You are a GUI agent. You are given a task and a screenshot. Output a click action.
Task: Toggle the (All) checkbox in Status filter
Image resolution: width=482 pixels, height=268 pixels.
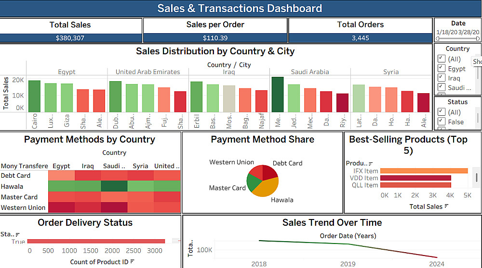coord(442,112)
